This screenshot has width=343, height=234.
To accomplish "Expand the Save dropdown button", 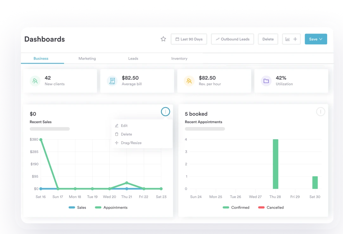I will (x=316, y=39).
